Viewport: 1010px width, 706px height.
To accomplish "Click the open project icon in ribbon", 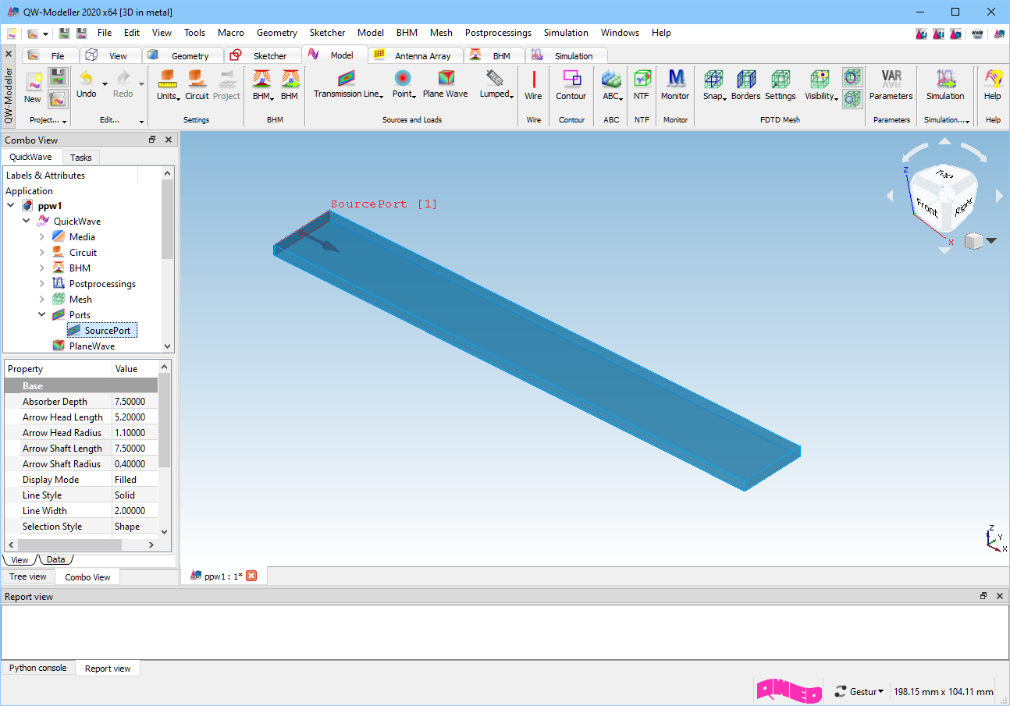I will coord(57,98).
